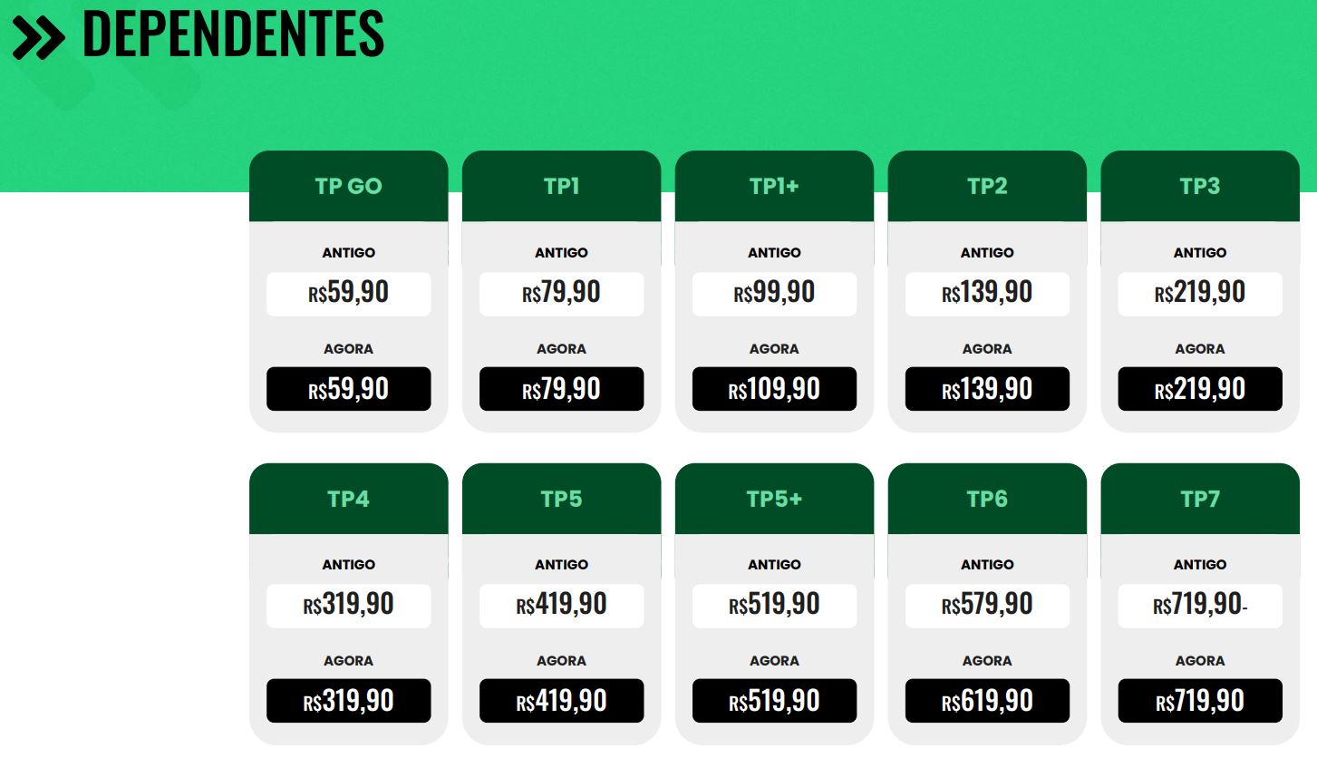Select the TP5+ plan header
Viewport: 1317px width, 758px height.
[774, 499]
